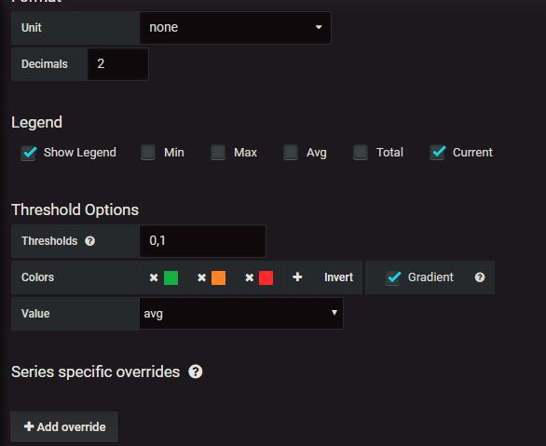Click the Add override button

(64, 426)
